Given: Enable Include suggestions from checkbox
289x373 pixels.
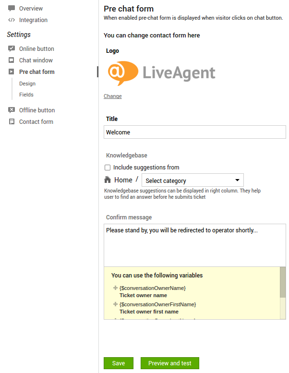Looking at the screenshot, I should click(108, 168).
